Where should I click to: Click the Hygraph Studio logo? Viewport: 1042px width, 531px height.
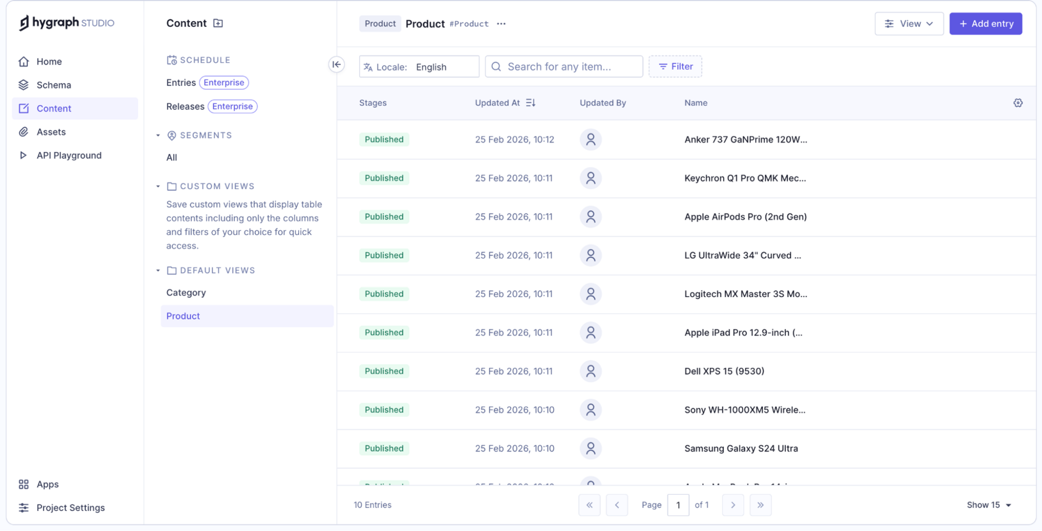coord(66,23)
